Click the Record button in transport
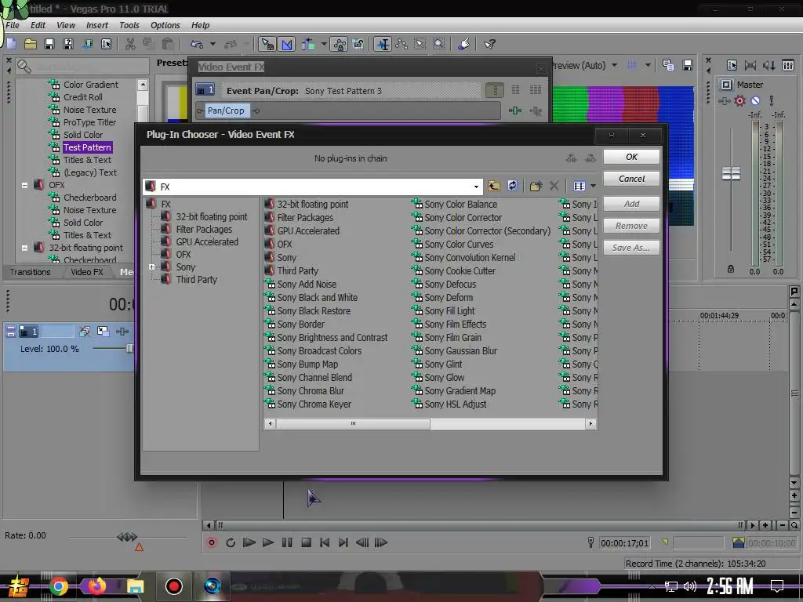 click(212, 542)
